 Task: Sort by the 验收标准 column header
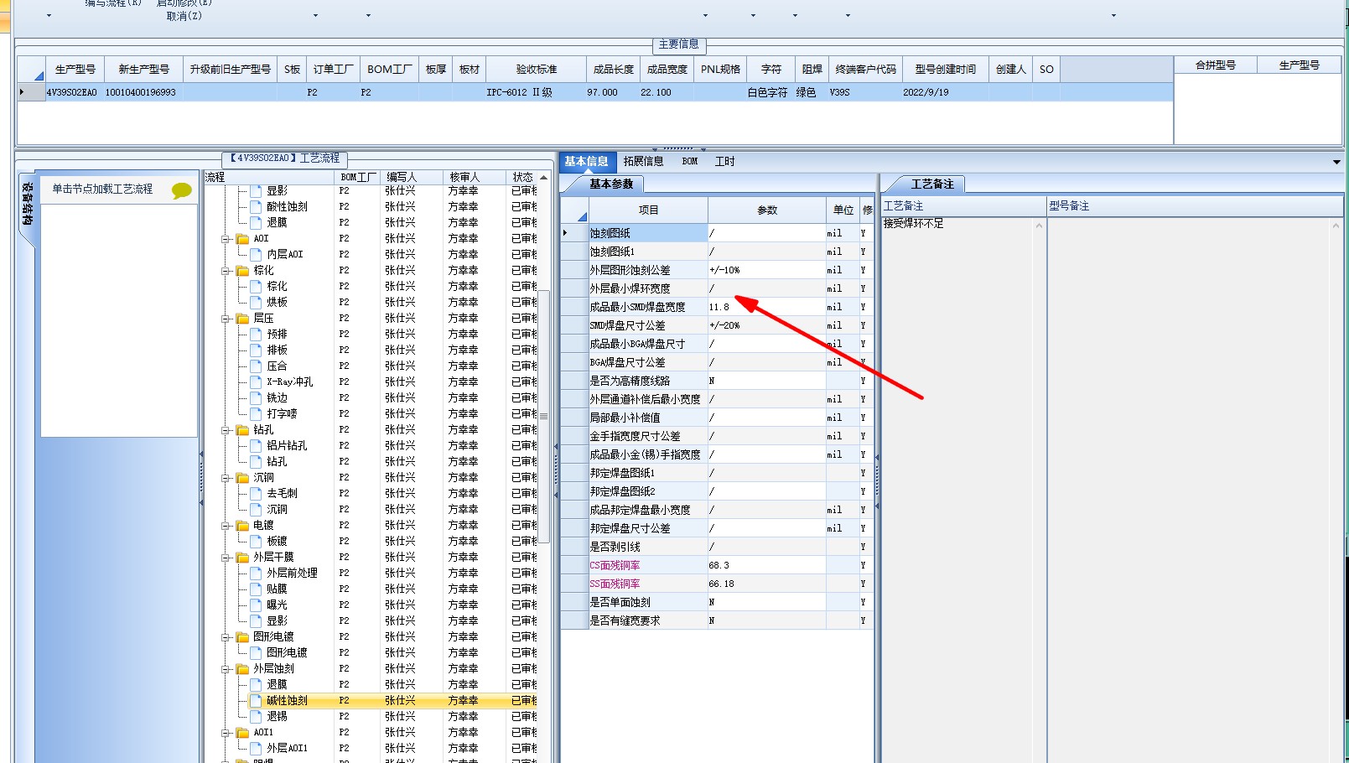point(537,70)
